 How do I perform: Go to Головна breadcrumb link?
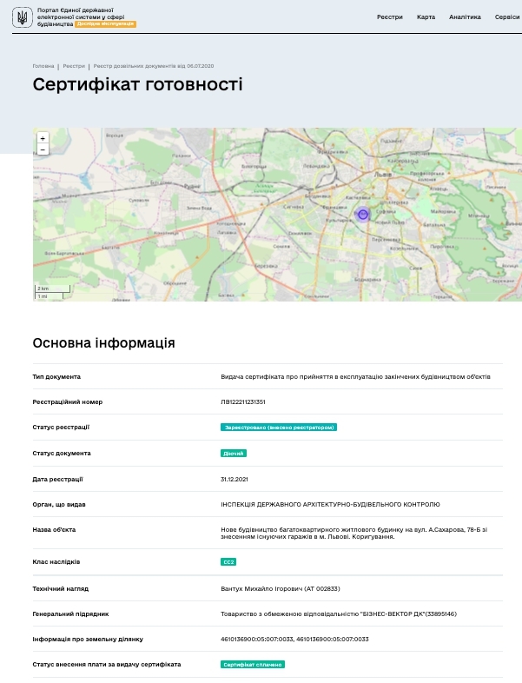[x=43, y=66]
